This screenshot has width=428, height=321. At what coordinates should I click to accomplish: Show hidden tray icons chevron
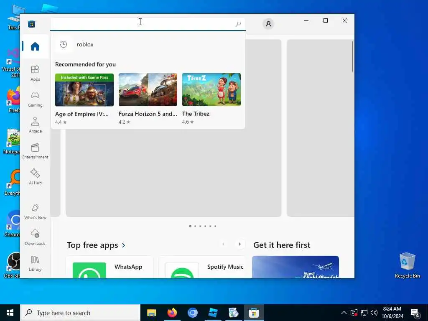pyautogui.click(x=344, y=313)
